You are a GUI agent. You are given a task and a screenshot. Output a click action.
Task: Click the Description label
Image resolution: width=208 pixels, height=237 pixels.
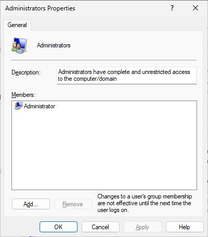click(26, 72)
